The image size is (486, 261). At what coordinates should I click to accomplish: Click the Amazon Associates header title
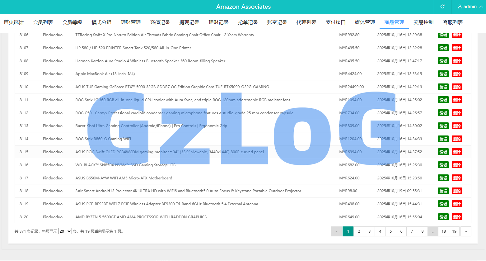(x=243, y=7)
